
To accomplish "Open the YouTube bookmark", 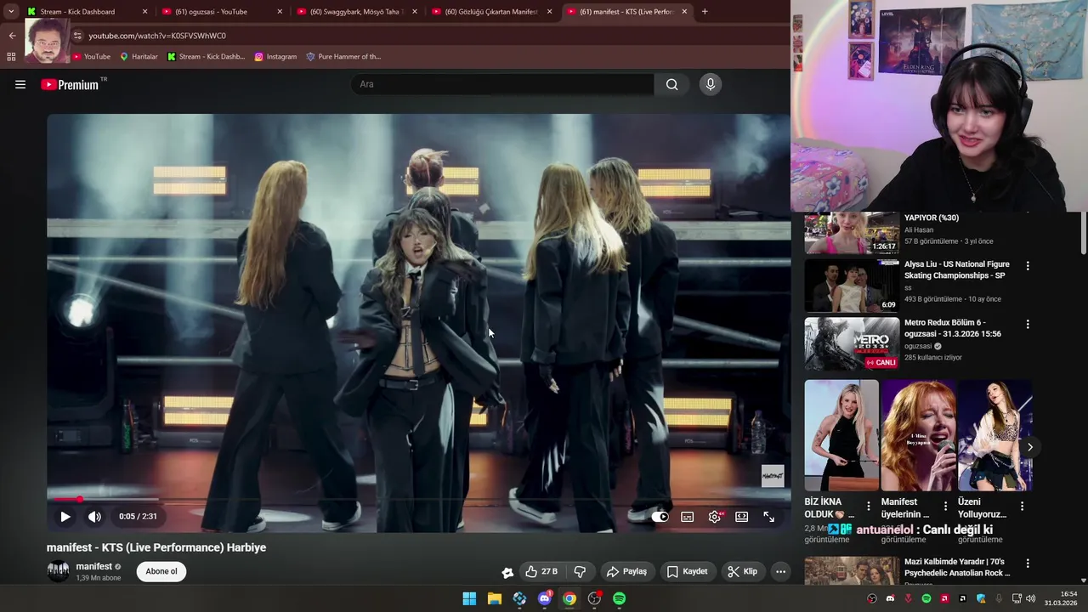I will click(91, 57).
